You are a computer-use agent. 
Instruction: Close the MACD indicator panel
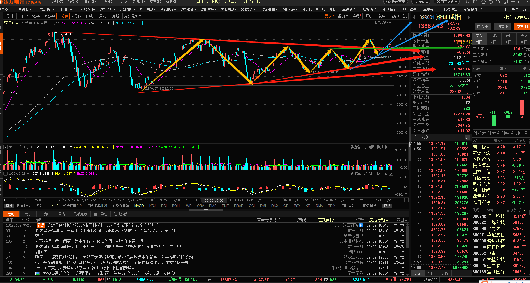click(x=391, y=174)
